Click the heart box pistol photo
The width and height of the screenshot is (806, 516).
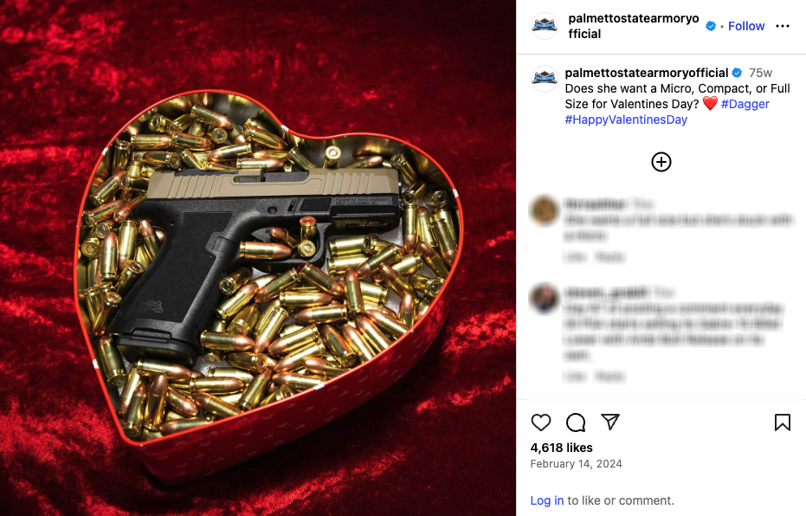click(x=258, y=258)
